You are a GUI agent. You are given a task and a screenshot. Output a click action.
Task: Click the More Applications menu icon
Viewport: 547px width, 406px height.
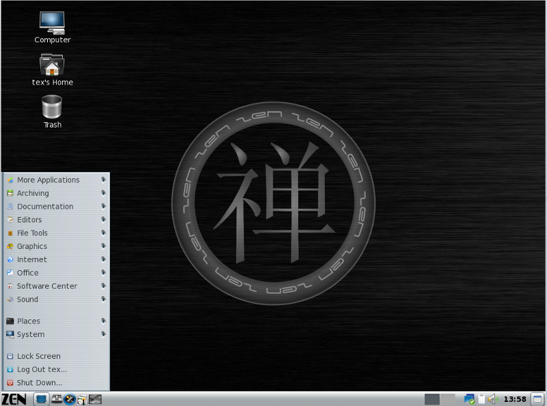[10, 180]
